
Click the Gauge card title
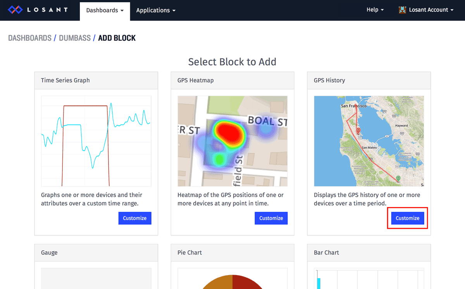pyautogui.click(x=49, y=253)
